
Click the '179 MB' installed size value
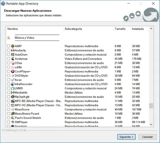[x=137, y=59]
